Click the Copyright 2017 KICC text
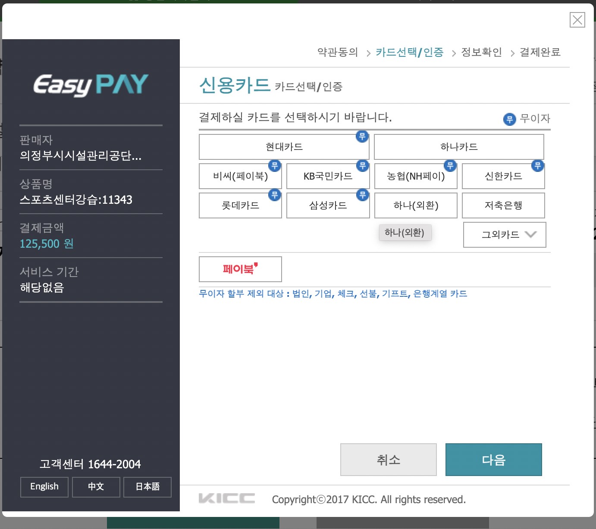 (x=369, y=499)
